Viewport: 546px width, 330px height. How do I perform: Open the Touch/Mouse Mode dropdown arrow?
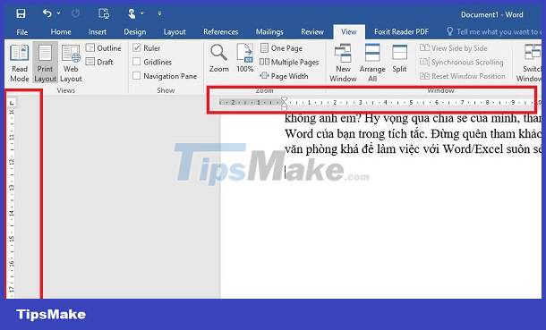pyautogui.click(x=142, y=13)
